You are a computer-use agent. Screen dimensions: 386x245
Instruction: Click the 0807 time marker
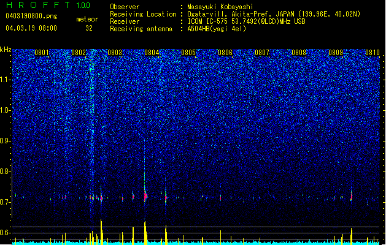point(262,53)
